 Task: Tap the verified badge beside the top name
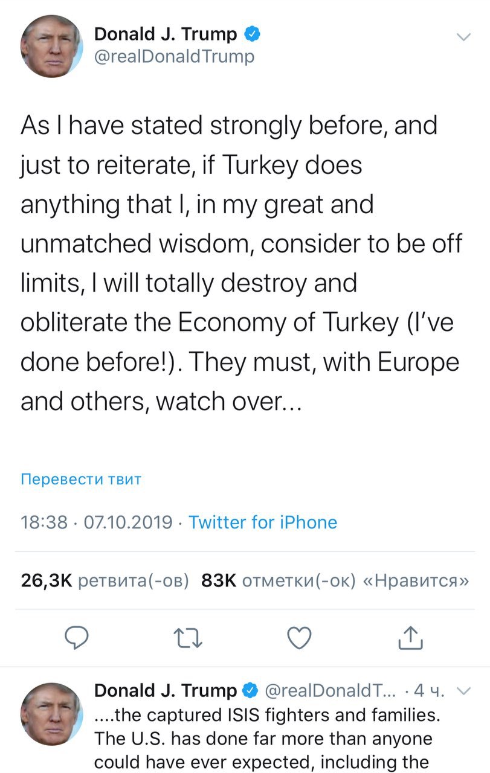253,34
